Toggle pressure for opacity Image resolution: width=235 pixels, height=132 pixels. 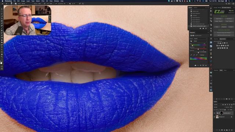pos(44,4)
